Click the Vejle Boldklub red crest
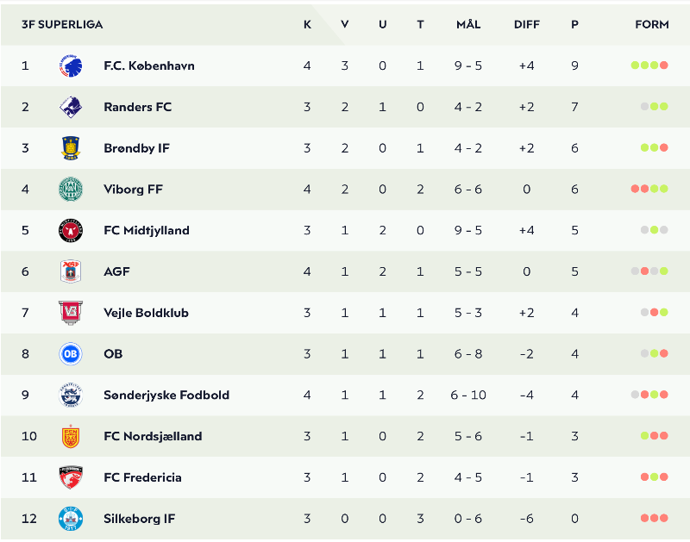690x542 pixels. (x=71, y=313)
